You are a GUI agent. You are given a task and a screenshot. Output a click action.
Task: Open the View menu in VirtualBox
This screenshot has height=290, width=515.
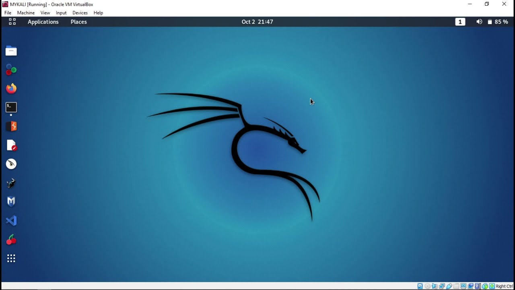point(45,13)
